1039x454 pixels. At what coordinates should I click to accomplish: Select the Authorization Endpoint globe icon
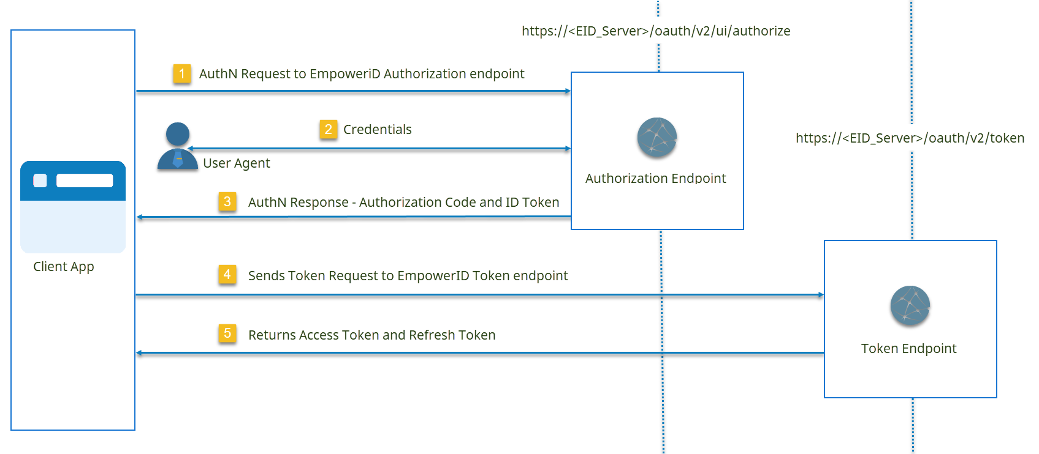(657, 138)
